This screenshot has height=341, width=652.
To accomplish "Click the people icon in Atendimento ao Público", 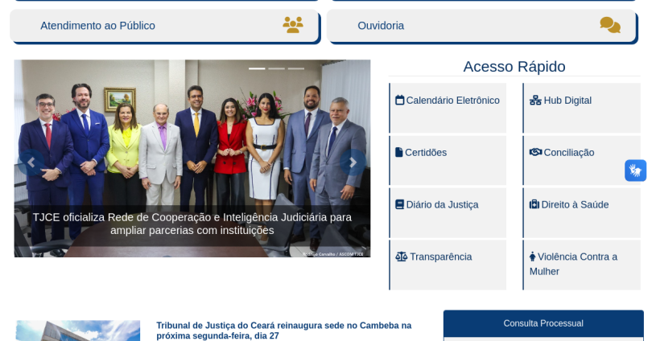I will pyautogui.click(x=293, y=25).
